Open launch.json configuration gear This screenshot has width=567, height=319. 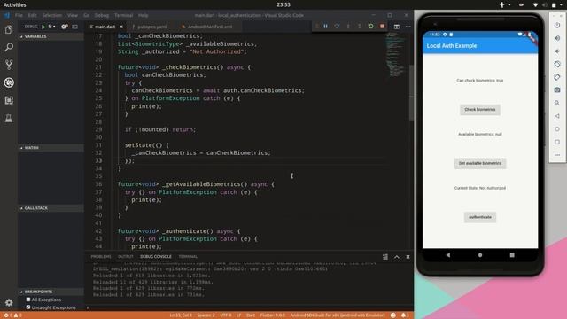click(65, 27)
